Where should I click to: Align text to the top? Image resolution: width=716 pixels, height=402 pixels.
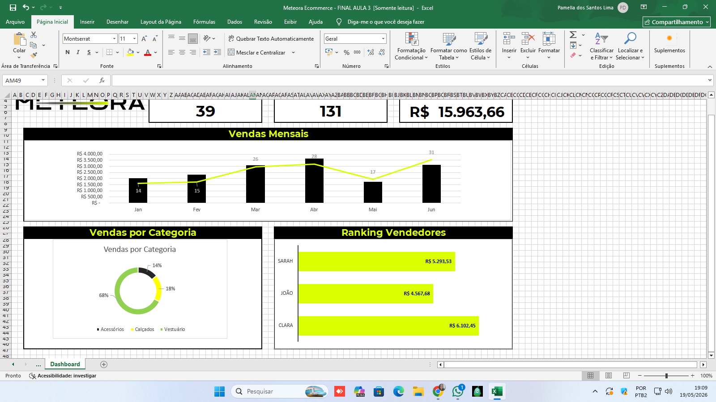pos(171,38)
